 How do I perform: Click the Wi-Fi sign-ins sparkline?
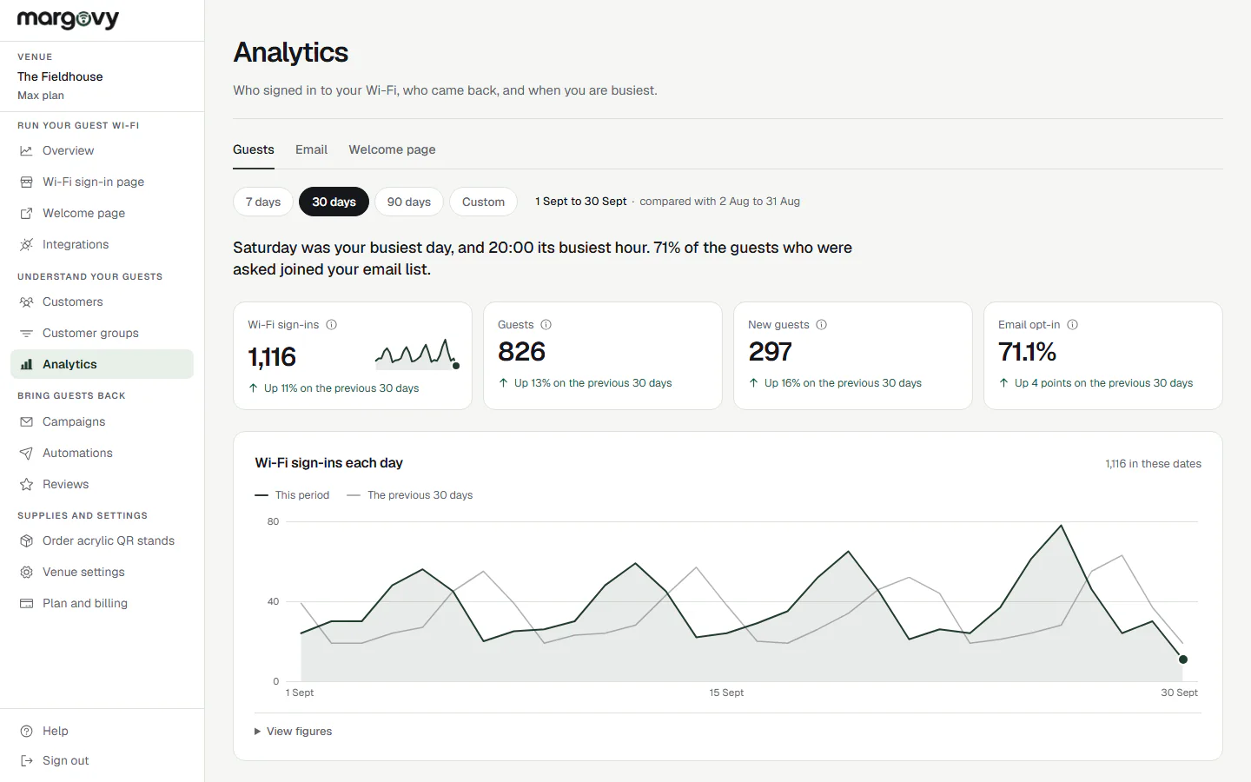tap(417, 355)
